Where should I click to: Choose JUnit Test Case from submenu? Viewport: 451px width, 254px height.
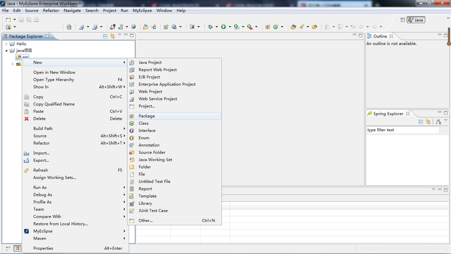(x=174, y=211)
